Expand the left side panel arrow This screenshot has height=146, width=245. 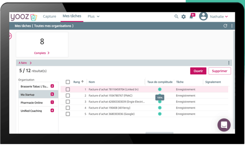[10, 36]
